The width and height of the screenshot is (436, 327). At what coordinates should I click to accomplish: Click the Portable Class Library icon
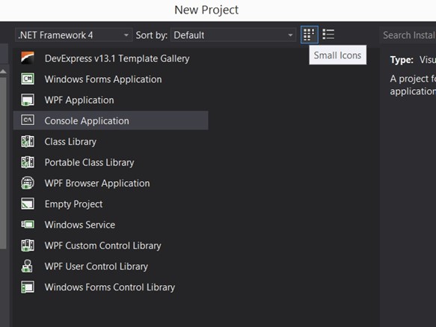28,162
